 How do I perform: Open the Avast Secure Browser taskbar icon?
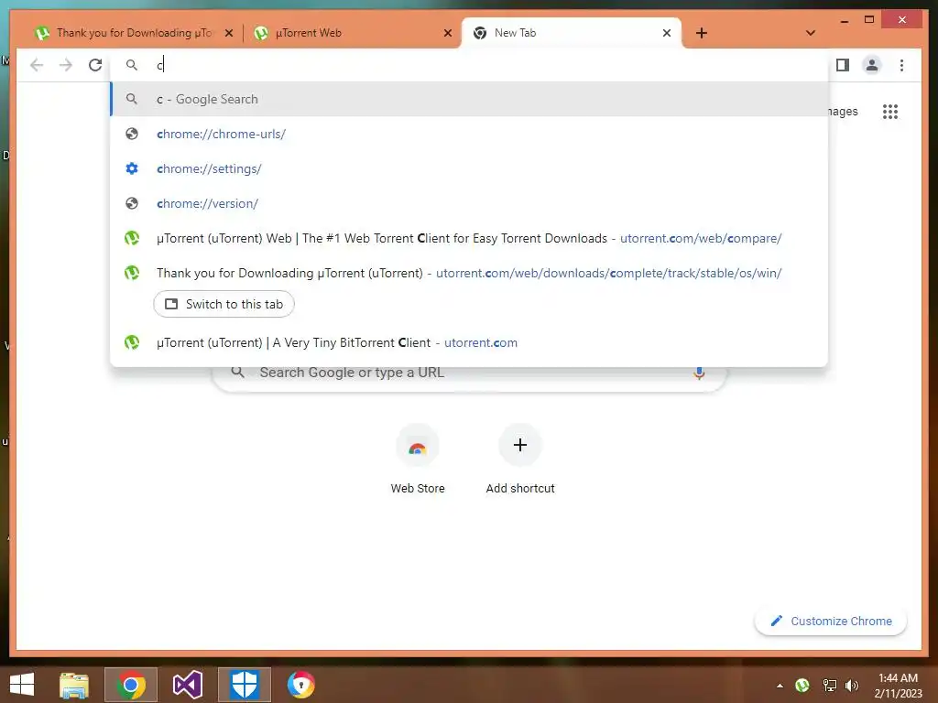pyautogui.click(x=300, y=685)
